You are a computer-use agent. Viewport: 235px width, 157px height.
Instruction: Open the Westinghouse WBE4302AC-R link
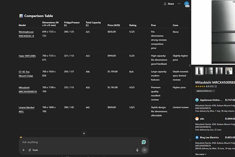[x=26, y=34]
